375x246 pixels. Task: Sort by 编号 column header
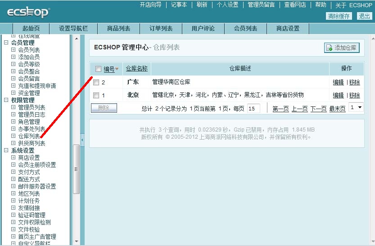tap(109, 69)
